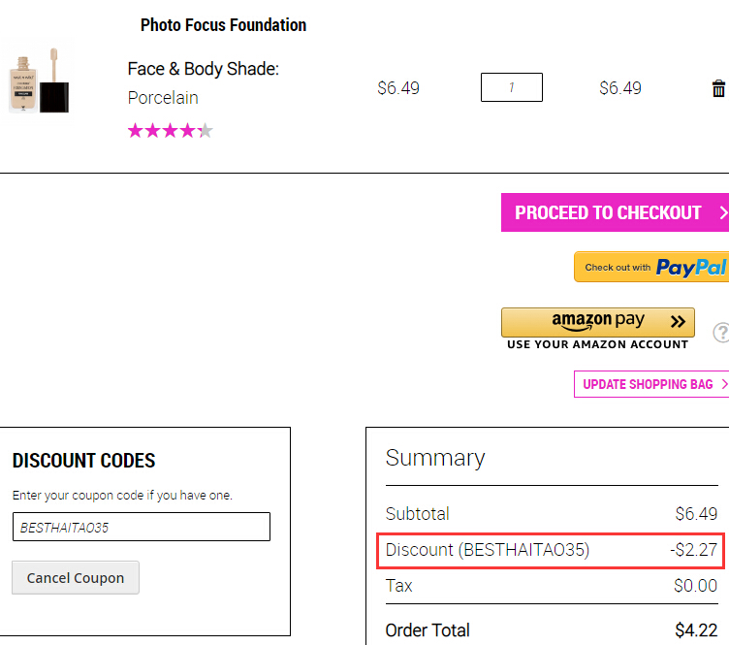Click the Order Total amount

pos(696,630)
